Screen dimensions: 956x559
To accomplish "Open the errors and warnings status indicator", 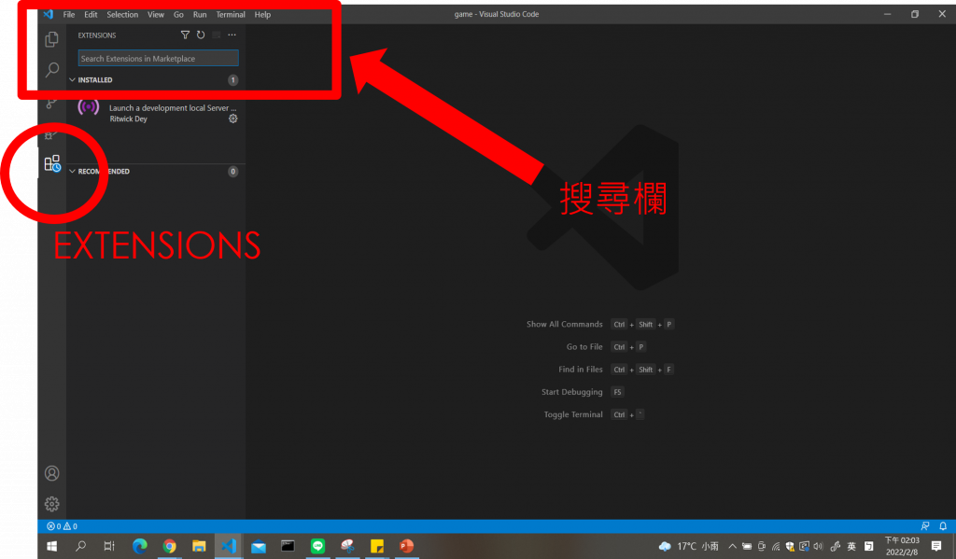I will pos(63,526).
